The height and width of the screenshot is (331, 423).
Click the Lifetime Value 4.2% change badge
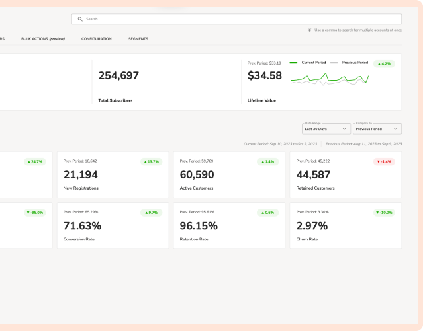tap(384, 64)
